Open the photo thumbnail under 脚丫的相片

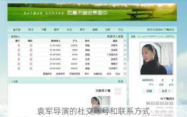click(99, 104)
